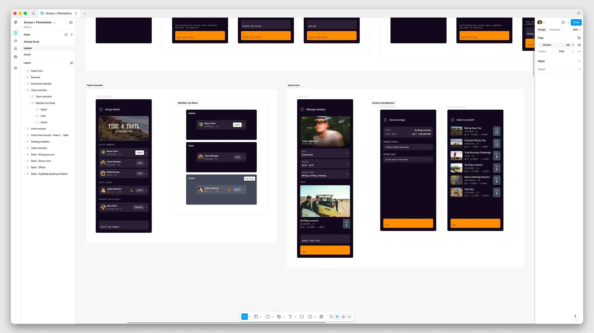Open the Move tool options chevron
The height and width of the screenshot is (333, 594).
(249, 317)
